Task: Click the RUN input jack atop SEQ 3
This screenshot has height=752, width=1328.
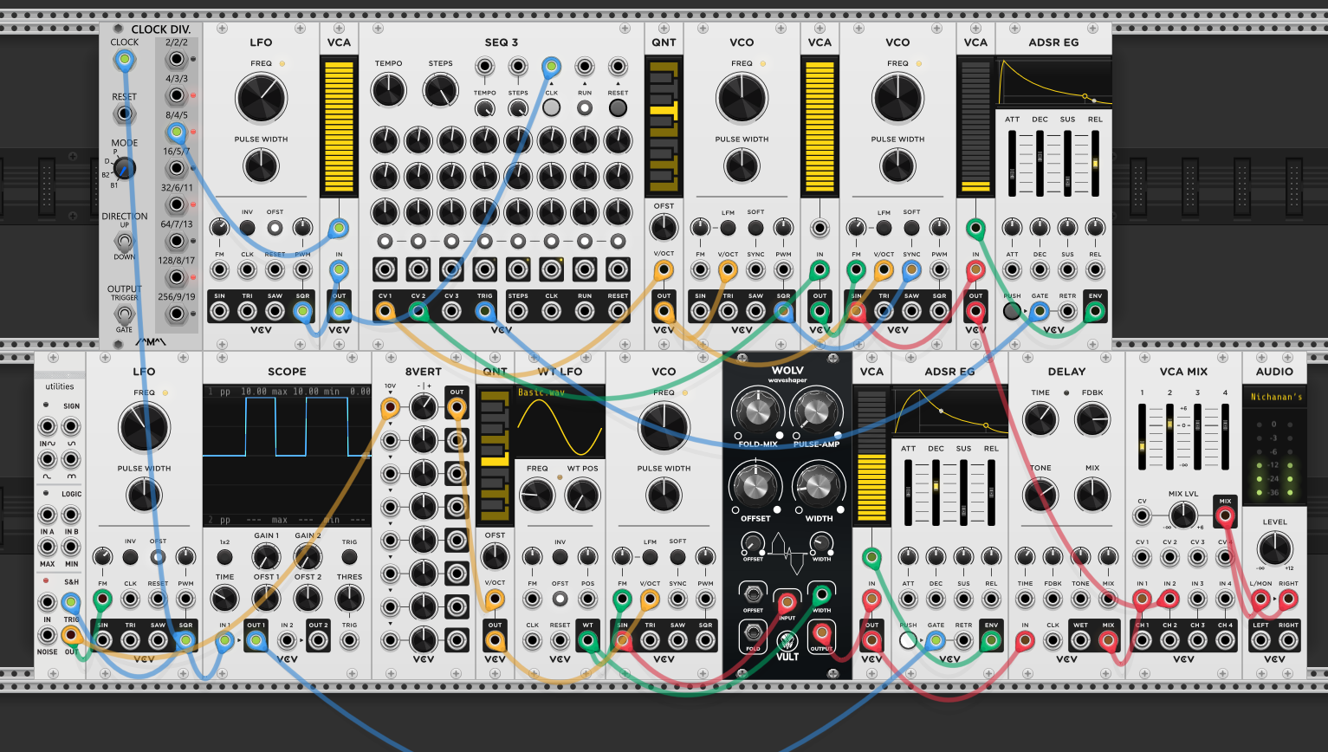Action: [x=585, y=67]
